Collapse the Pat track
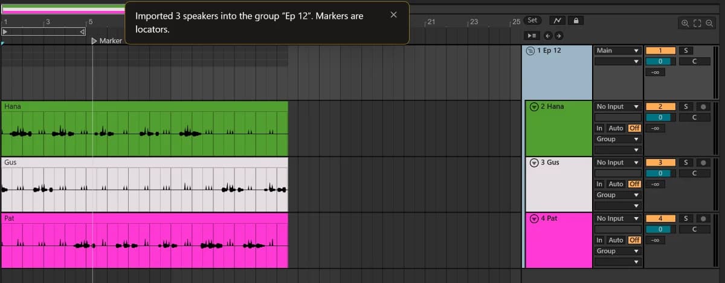The image size is (725, 283). (x=533, y=219)
